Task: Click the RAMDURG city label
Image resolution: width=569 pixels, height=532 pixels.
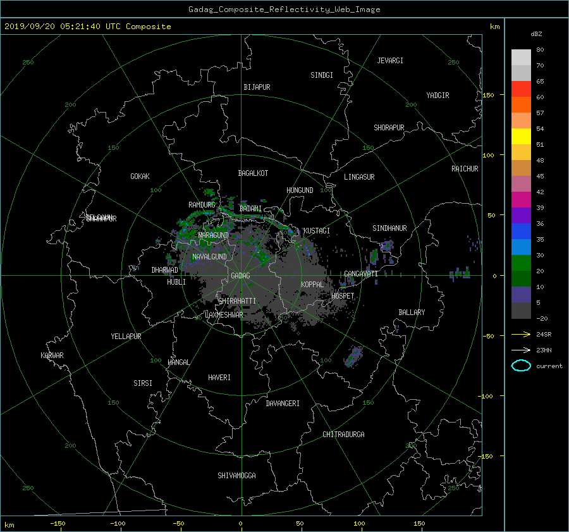Action: (202, 205)
